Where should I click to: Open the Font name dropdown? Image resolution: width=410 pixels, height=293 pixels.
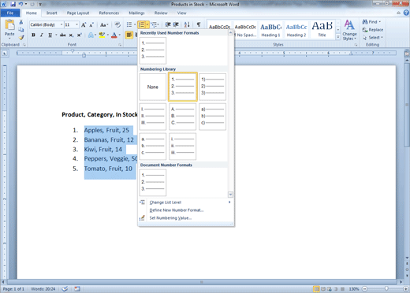point(61,24)
